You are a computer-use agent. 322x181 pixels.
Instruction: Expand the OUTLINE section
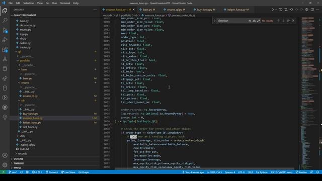[x=18, y=159]
